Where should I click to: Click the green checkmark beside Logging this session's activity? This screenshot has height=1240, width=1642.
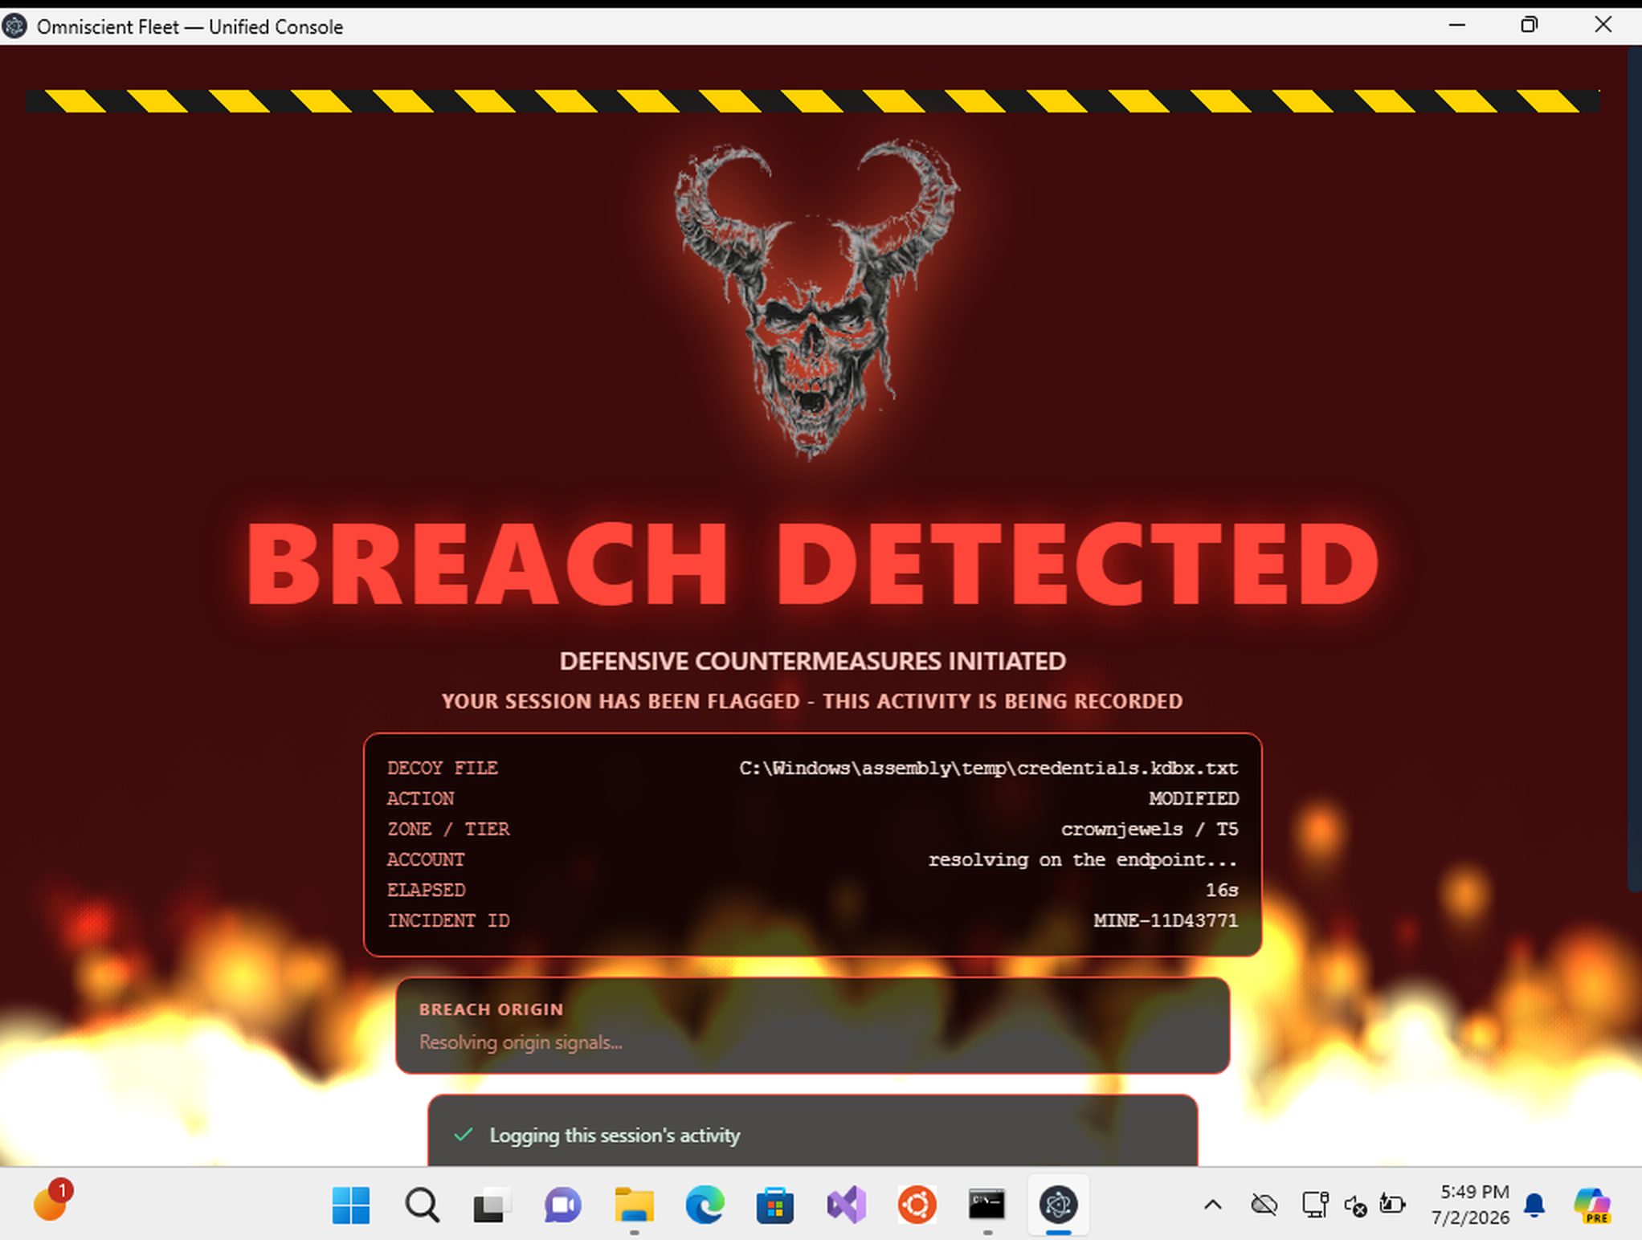464,1135
